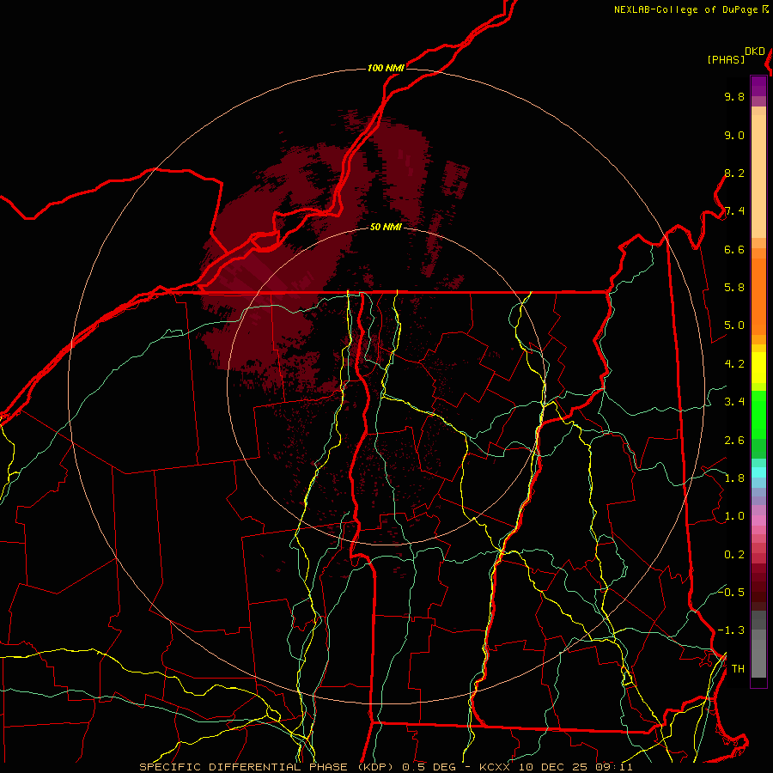Click the DKD legend unit label
This screenshot has height=773, width=773.
pos(755,52)
